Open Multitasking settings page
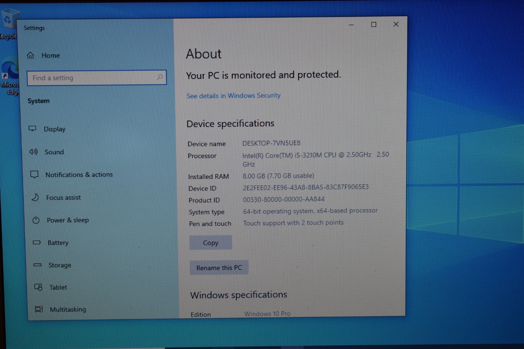The height and width of the screenshot is (349, 524). pyautogui.click(x=68, y=309)
